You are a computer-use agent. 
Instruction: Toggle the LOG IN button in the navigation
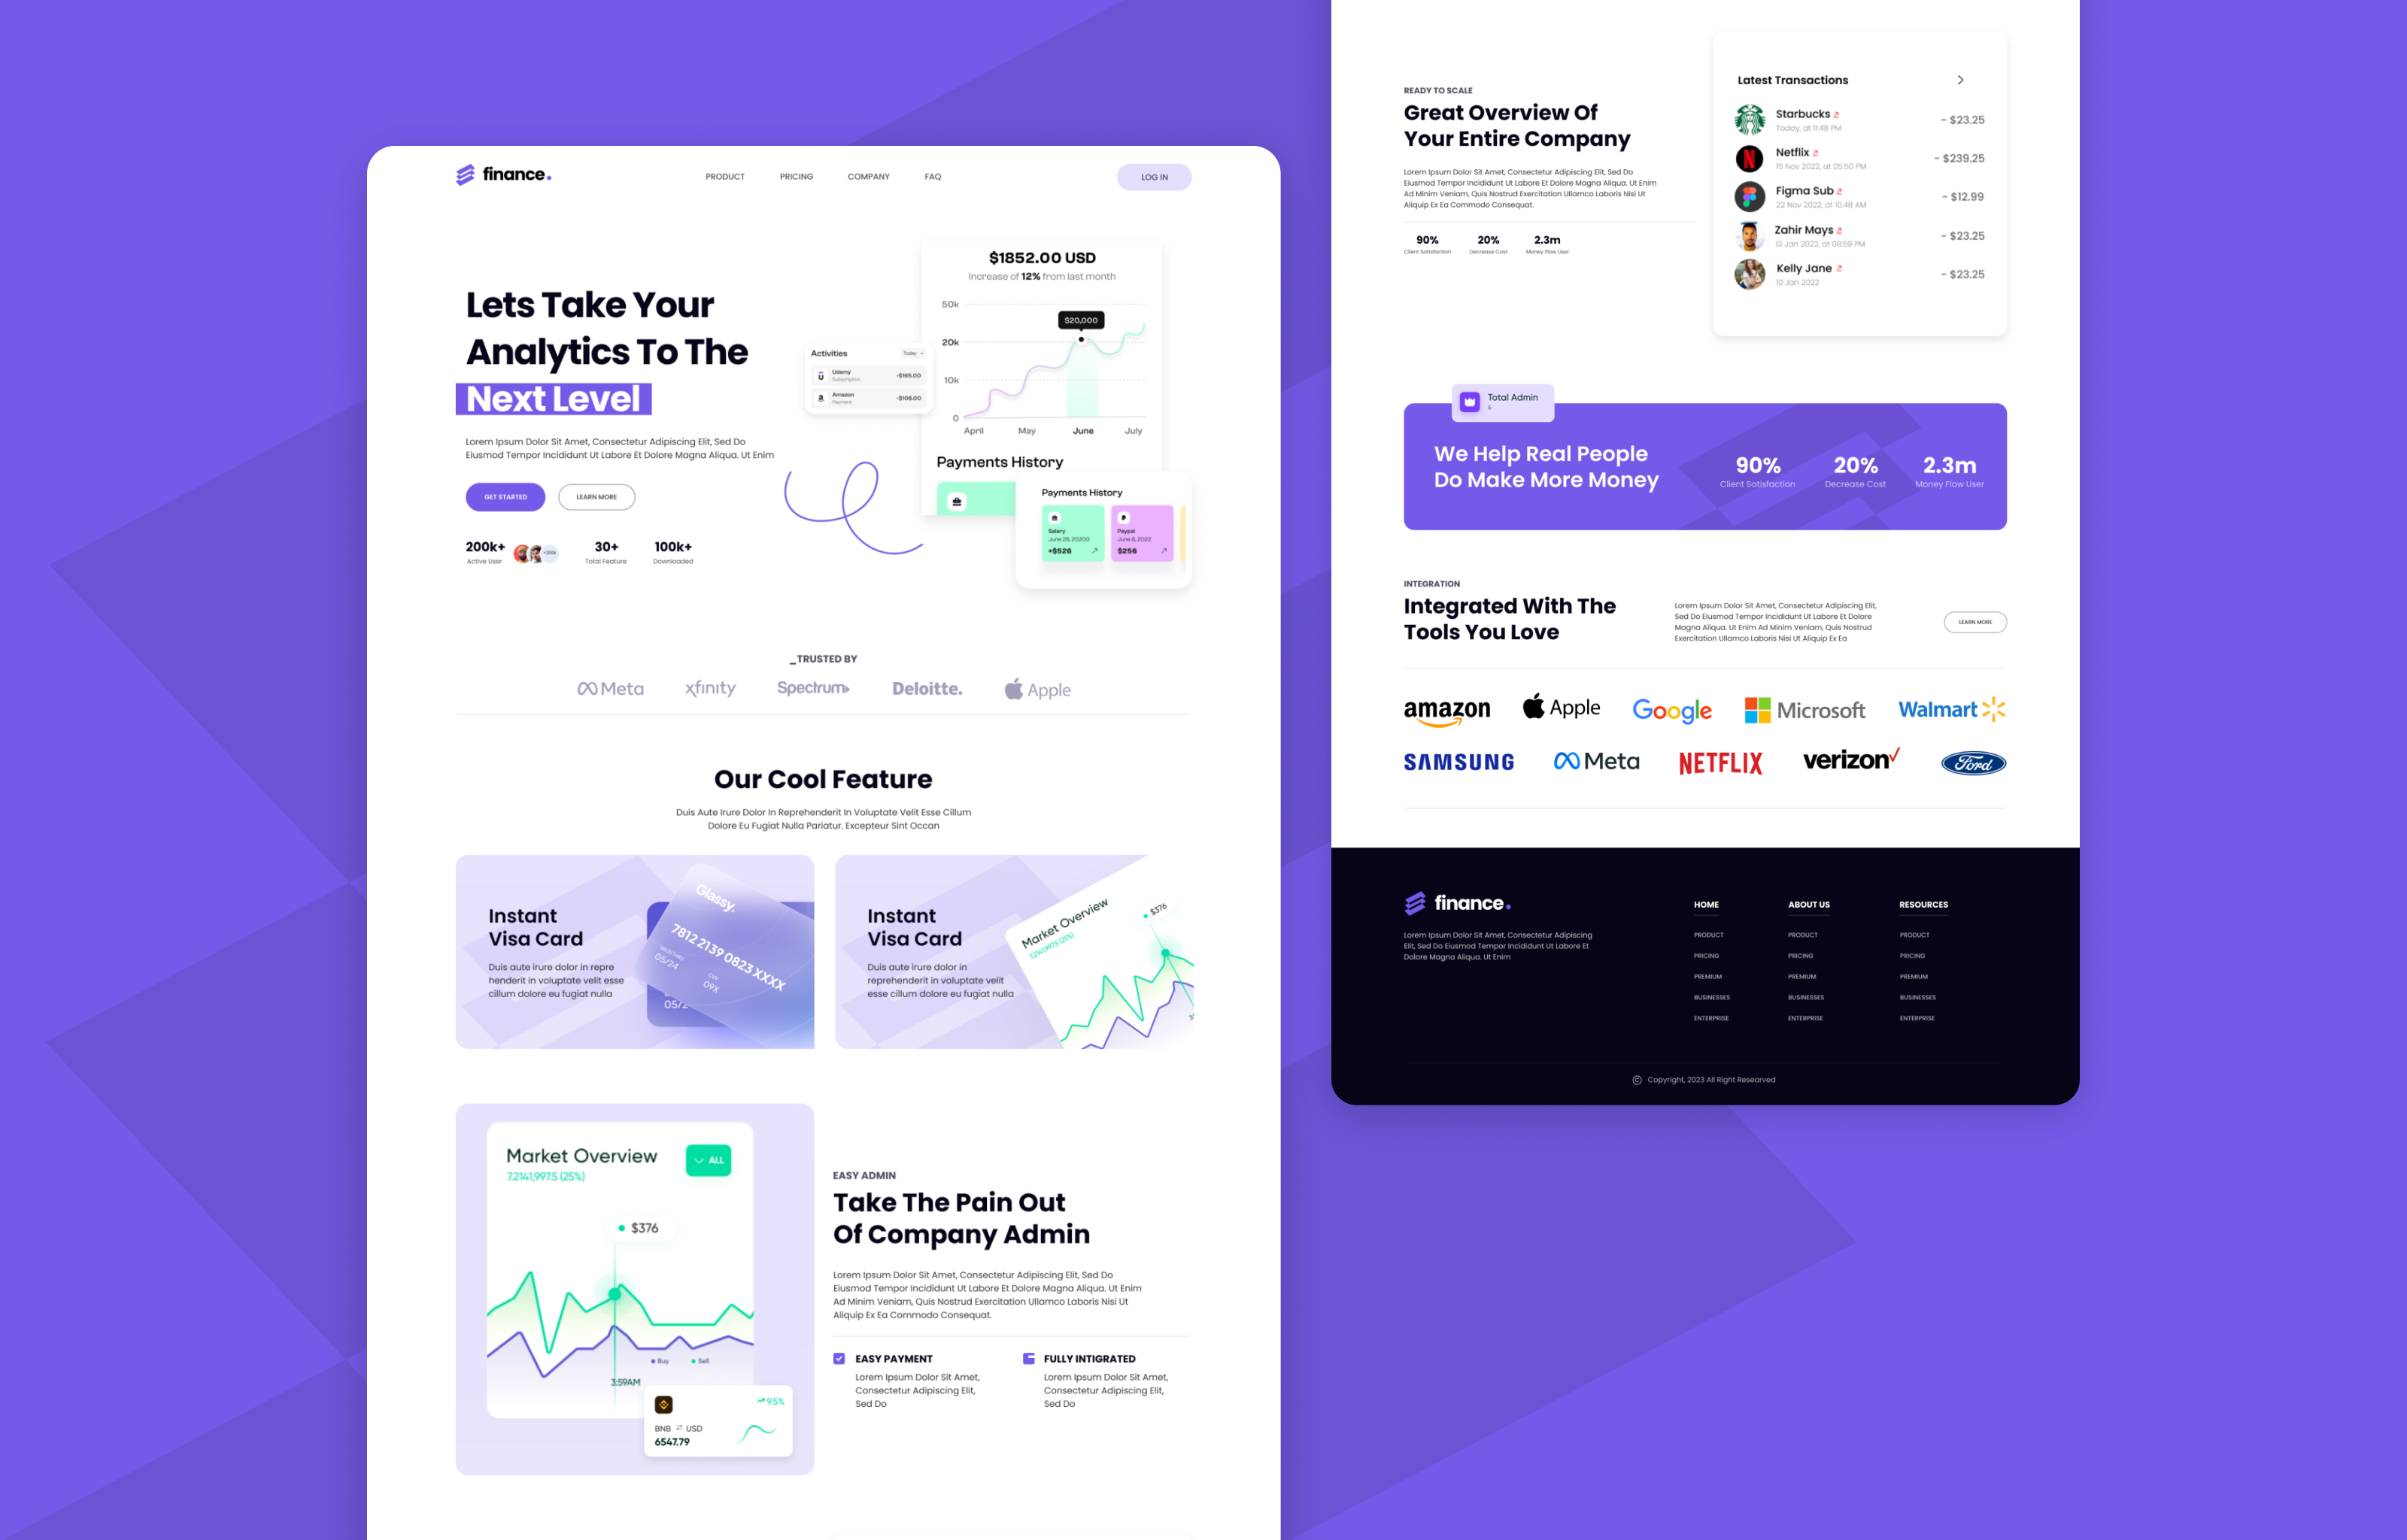1151,174
